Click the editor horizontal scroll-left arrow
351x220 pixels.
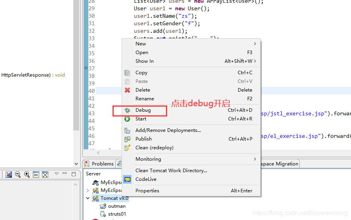pos(98,152)
